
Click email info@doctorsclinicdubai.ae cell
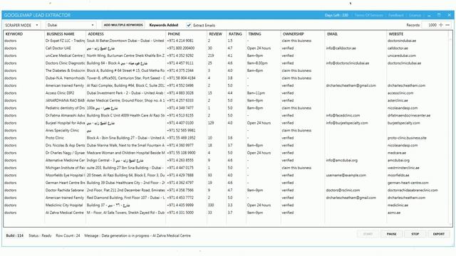click(348, 63)
